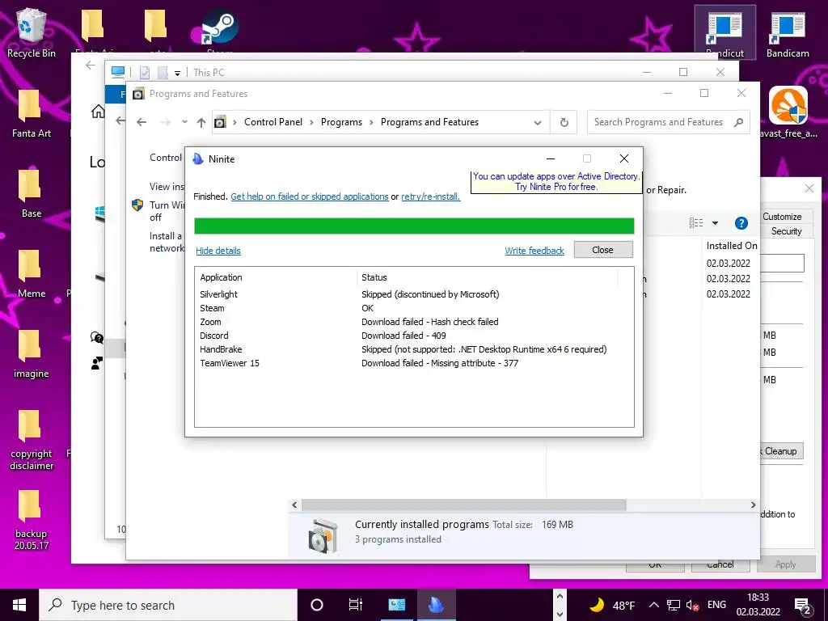Switch to the Security tab

[786, 231]
